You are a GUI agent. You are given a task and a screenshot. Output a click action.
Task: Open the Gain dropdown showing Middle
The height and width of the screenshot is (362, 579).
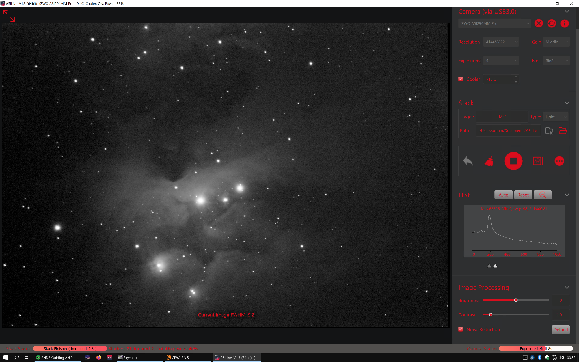(556, 42)
